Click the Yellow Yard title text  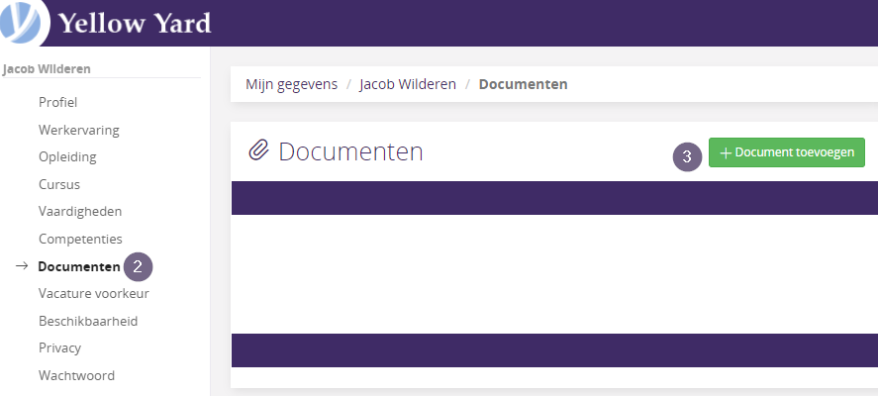coord(135,24)
